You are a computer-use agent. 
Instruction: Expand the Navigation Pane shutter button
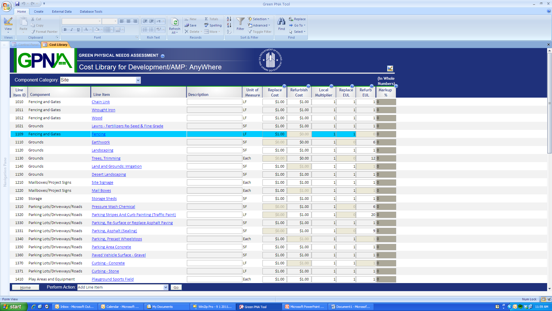click(4, 45)
